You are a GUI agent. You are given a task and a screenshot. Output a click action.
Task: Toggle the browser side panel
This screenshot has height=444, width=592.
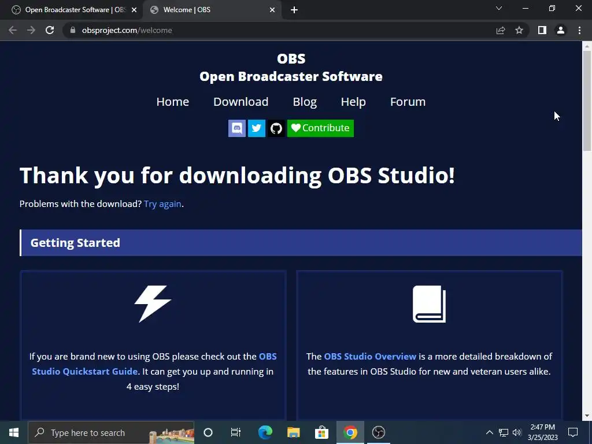coord(542,30)
